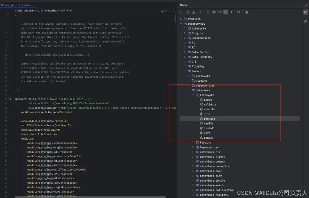The width and height of the screenshot is (309, 198).
Task: Click gutter icon on line 21
Action: click(x=9, y=99)
